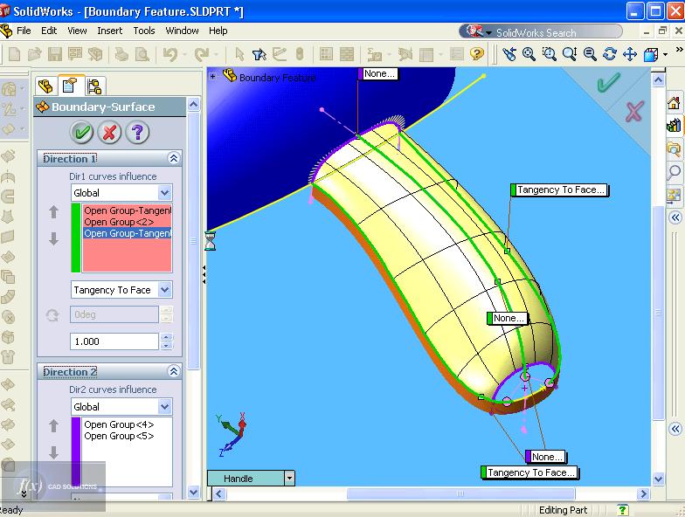
Task: Click the Previous View icon
Action: [x=509, y=54]
